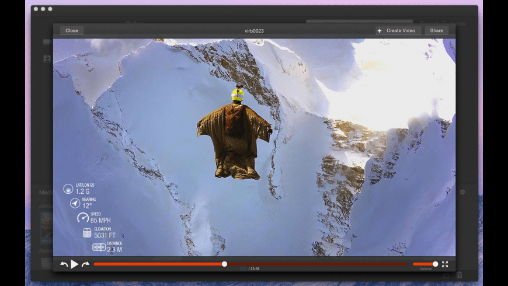
Task: Click the plus icon on Create Video
Action: pyautogui.click(x=380, y=31)
